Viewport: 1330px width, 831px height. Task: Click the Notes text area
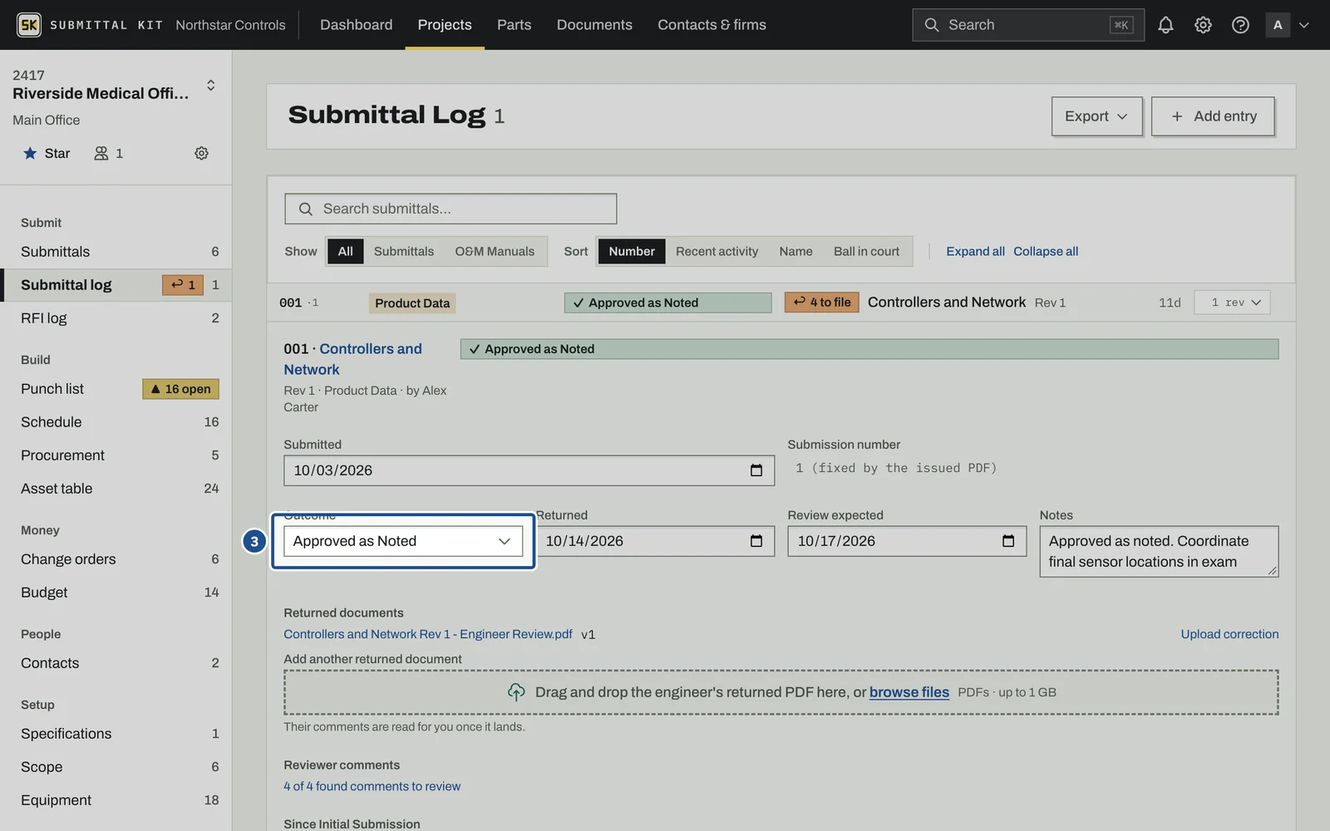click(1159, 551)
